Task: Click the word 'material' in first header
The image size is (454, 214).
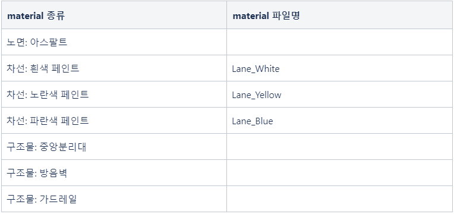Action: click(x=25, y=16)
